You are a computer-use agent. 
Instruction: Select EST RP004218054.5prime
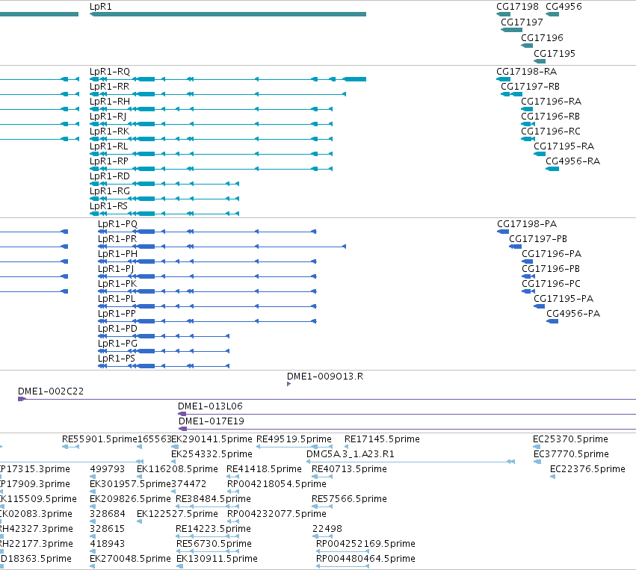(233, 492)
